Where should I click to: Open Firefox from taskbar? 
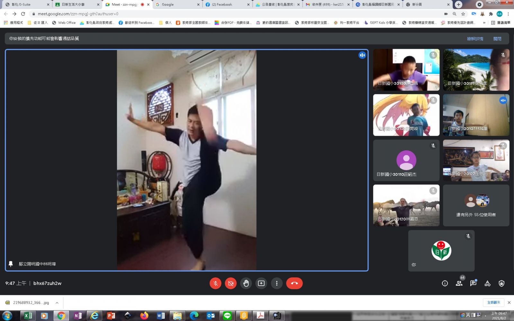(144, 316)
